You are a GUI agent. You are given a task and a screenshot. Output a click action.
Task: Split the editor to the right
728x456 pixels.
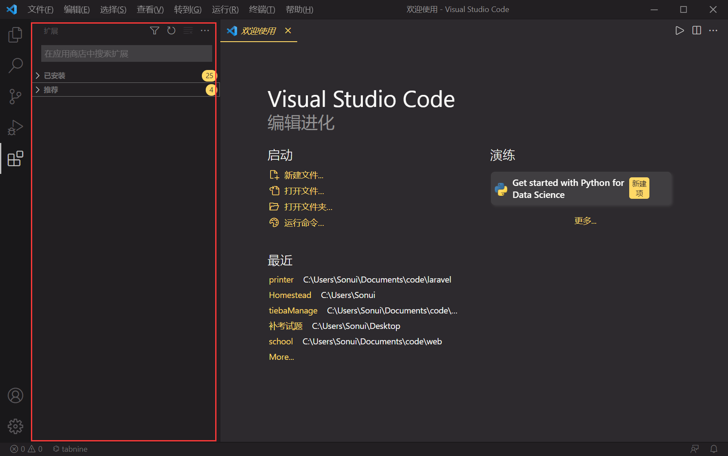pos(697,30)
